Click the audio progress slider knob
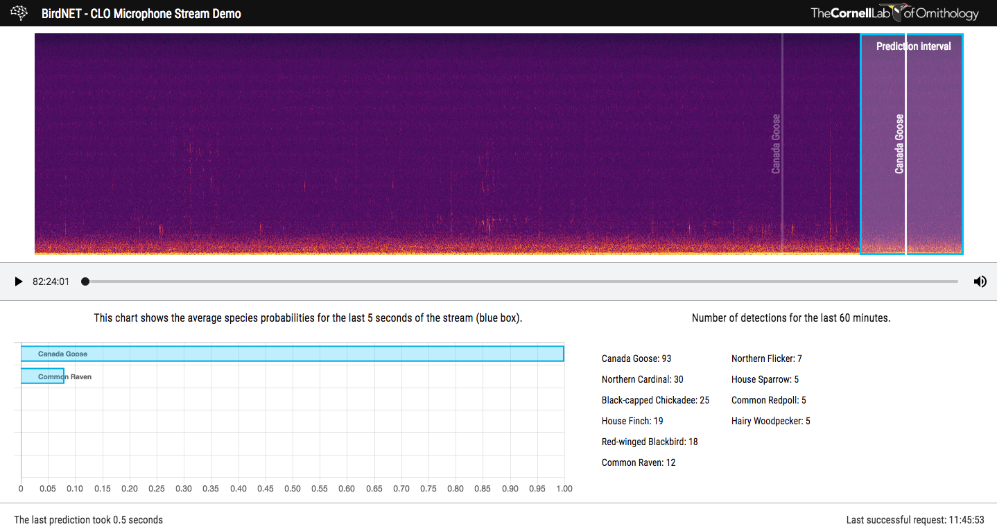Image resolution: width=997 pixels, height=529 pixels. 85,281
